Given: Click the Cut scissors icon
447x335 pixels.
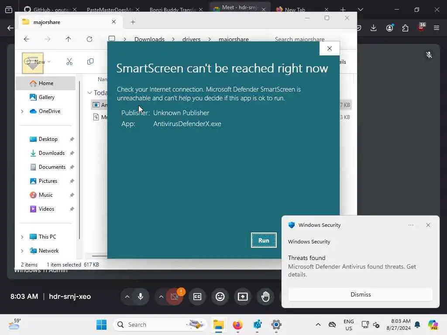Looking at the screenshot, I should point(69,62).
